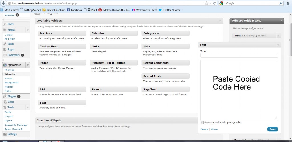Collapse the Primary Widget Area panel arrow

[x=281, y=21]
